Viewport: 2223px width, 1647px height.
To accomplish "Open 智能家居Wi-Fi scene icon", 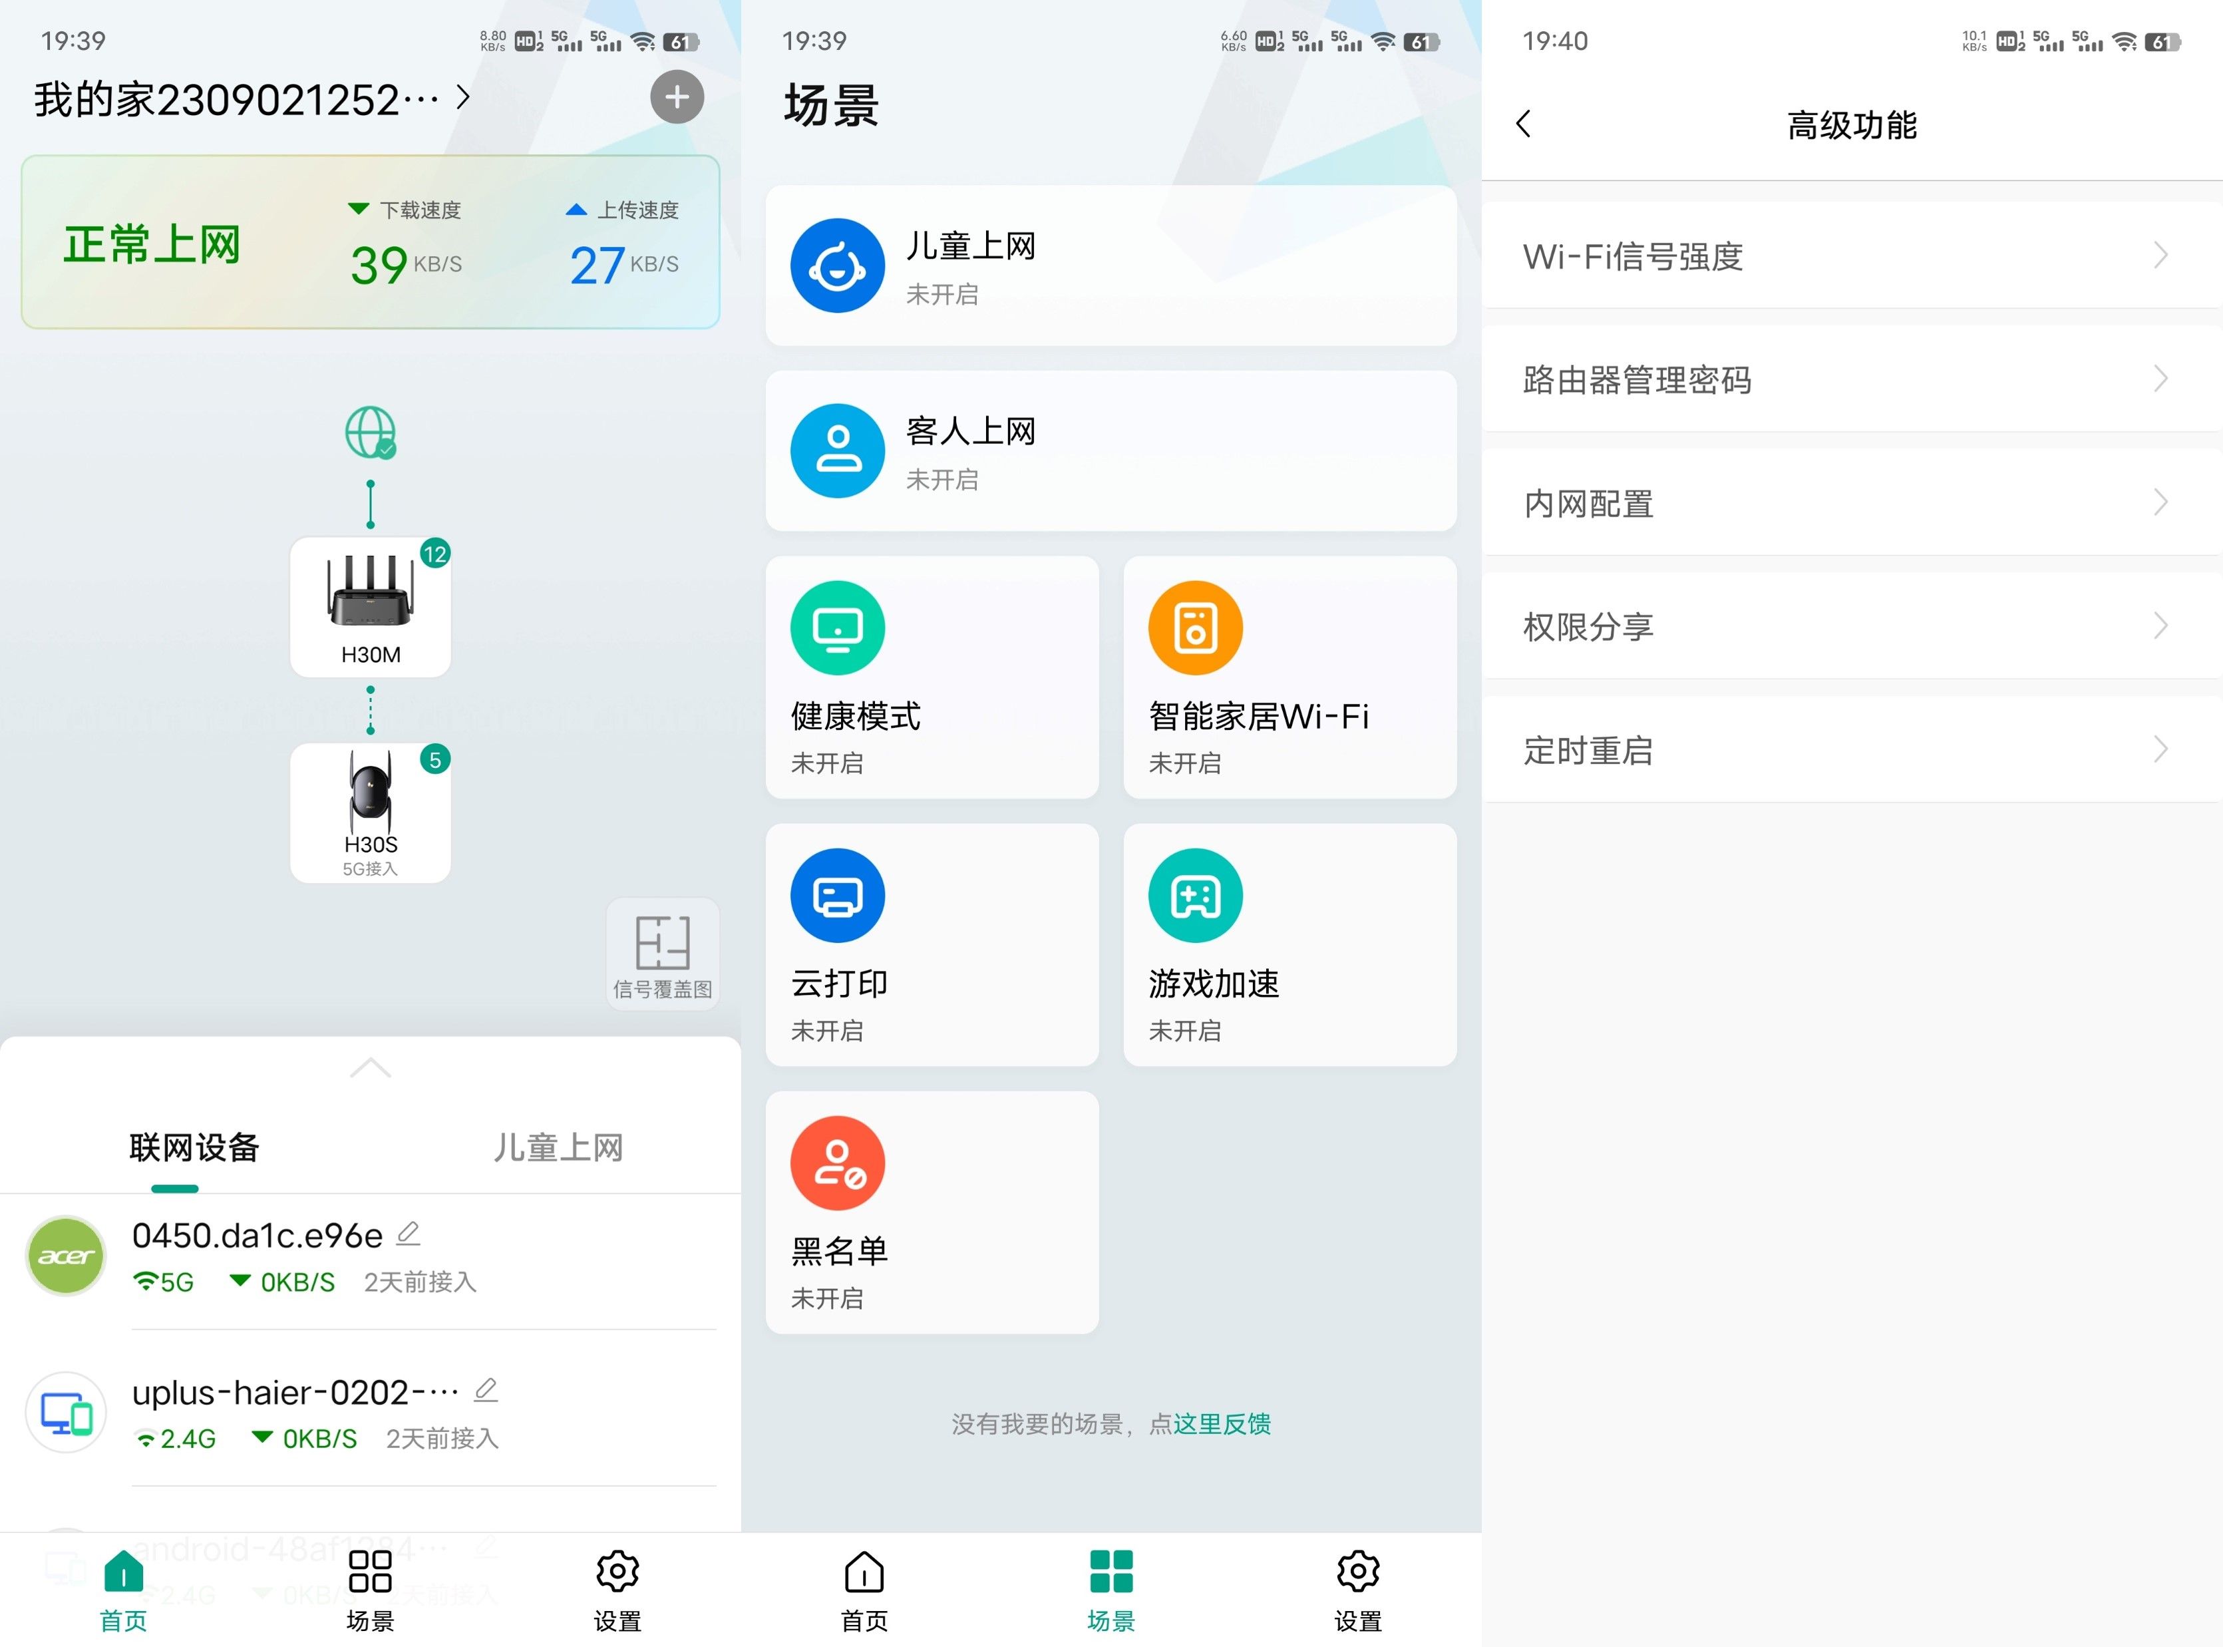I will (1195, 628).
